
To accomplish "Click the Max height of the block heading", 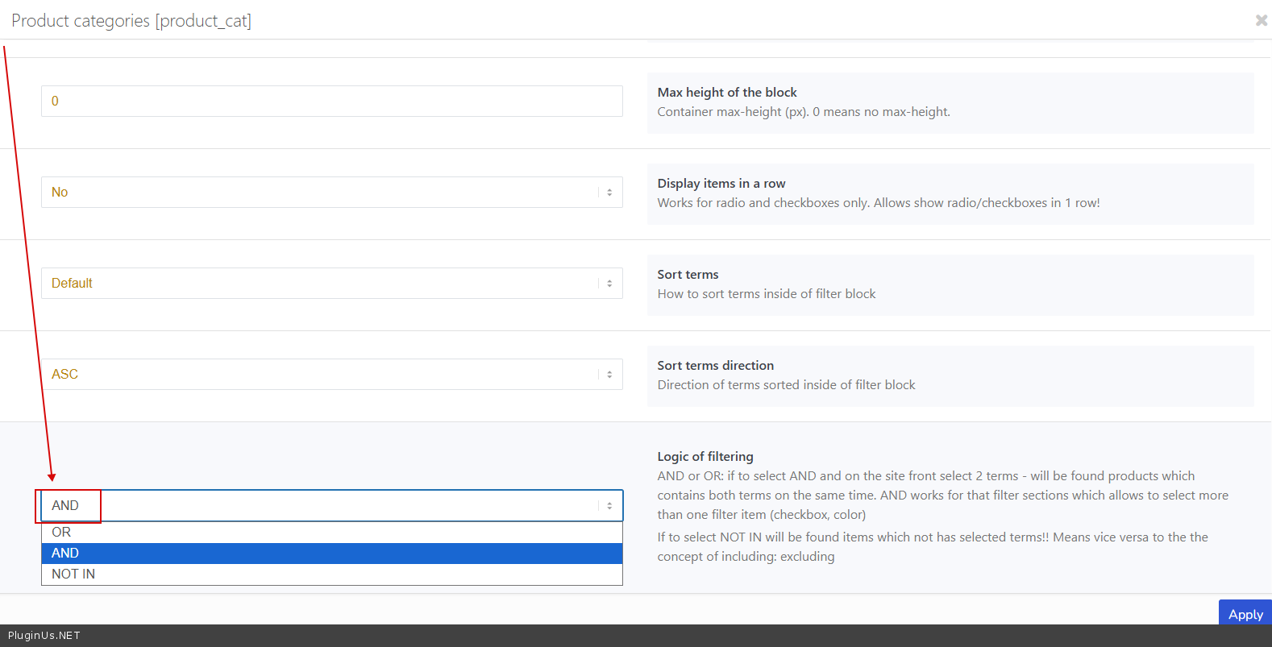I will [726, 93].
